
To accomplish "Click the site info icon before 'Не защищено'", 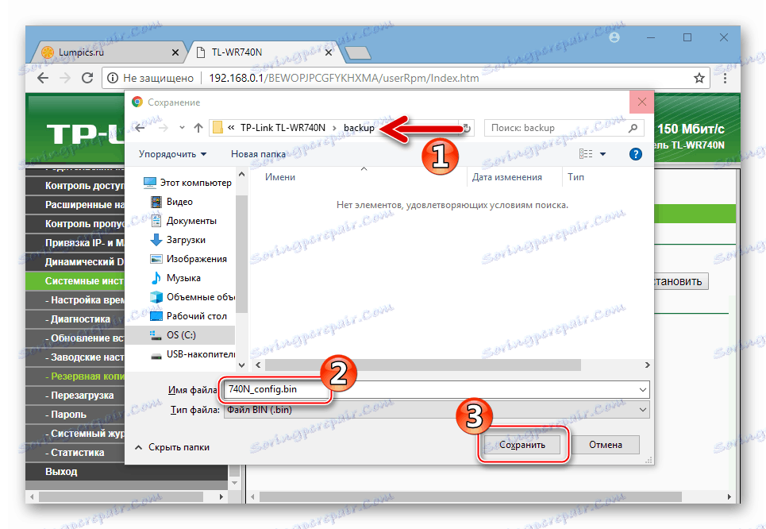I will [113, 78].
